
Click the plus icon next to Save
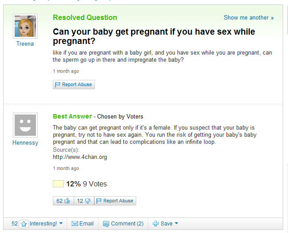point(155,224)
